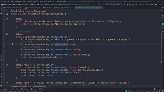
Task: Open the Search Everywhere magnifier
Action: coord(162,5)
